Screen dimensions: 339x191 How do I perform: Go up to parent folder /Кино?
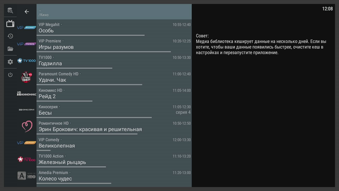pos(114,12)
